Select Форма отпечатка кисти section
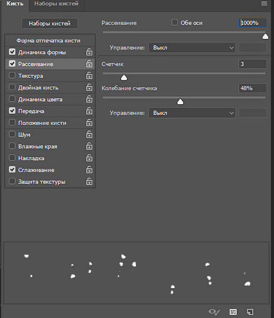Viewport: 274px width, 318px height. 50,41
